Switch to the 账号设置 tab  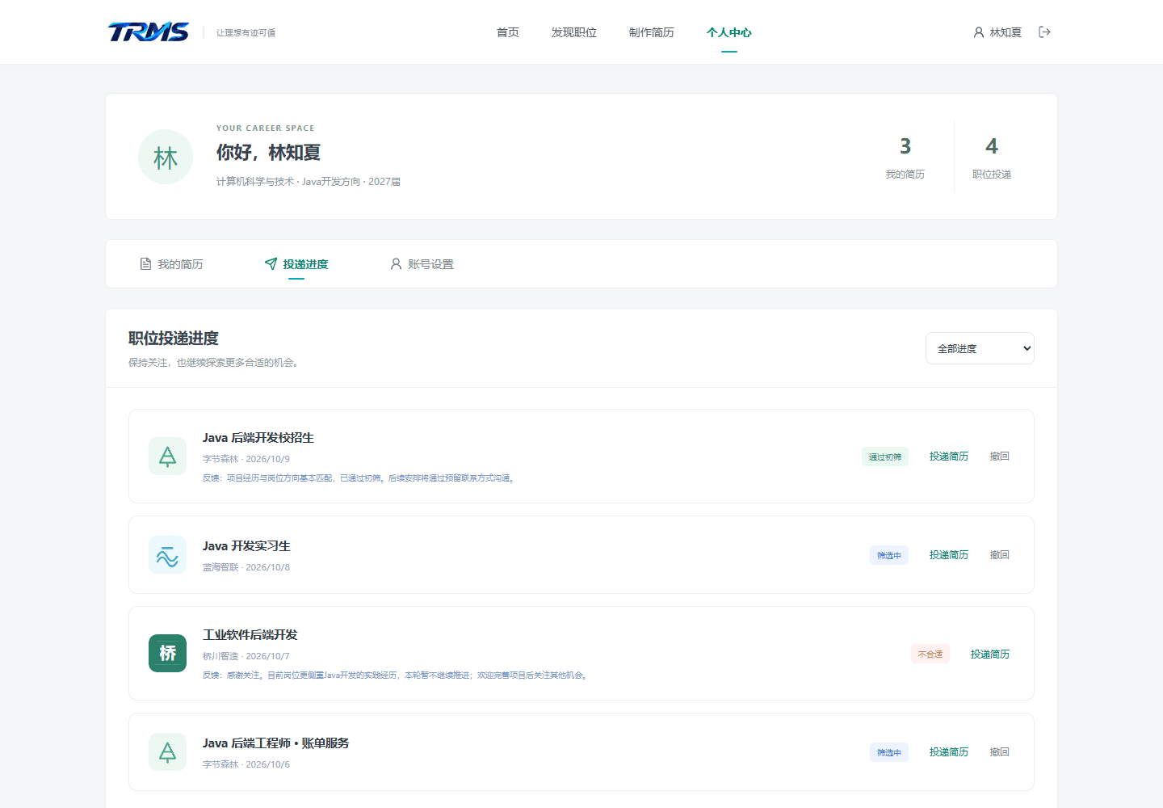[422, 264]
